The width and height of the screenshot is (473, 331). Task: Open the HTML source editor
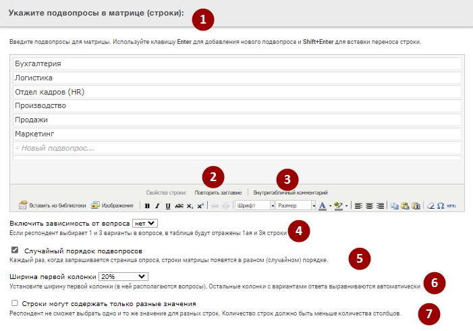(451, 205)
